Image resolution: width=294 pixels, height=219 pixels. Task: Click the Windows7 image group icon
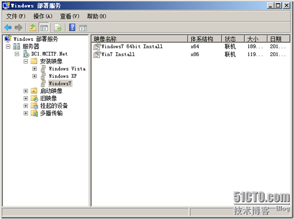pos(43,83)
